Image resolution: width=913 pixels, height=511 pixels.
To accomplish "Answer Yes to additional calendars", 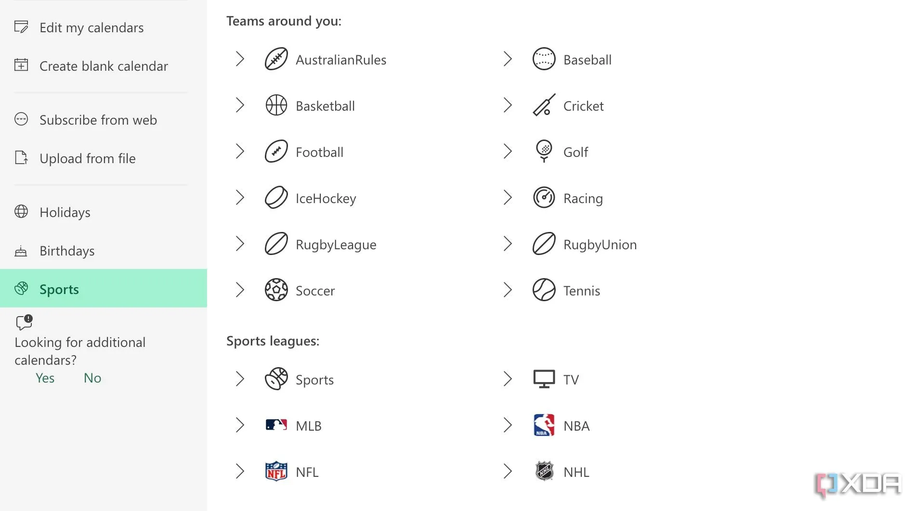I will (x=45, y=378).
